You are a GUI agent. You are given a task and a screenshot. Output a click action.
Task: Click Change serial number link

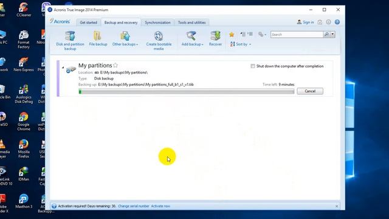coord(134,206)
